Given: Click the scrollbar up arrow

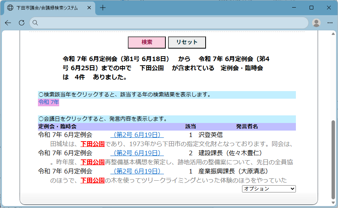Looking at the screenshot, I should pyautogui.click(x=333, y=34).
